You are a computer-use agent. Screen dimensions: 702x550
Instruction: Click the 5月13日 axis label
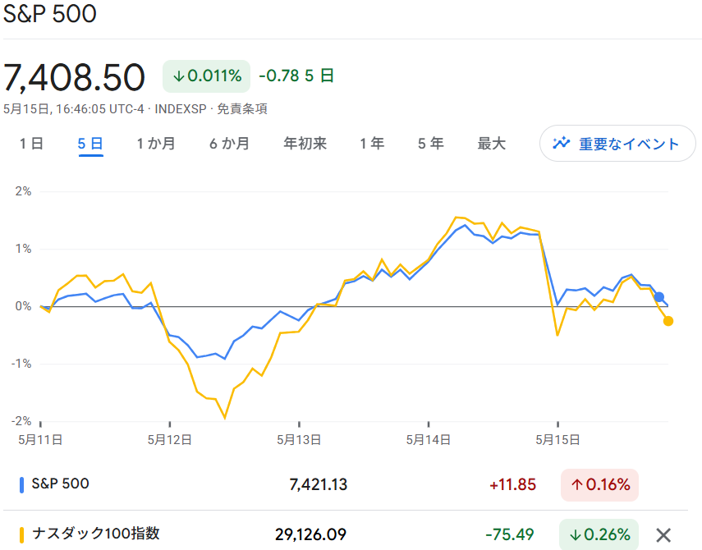click(x=299, y=440)
